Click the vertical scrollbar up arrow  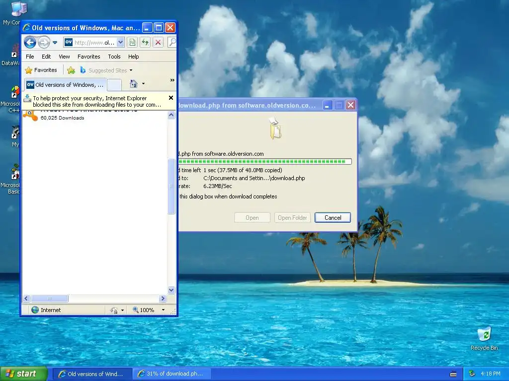pos(171,115)
